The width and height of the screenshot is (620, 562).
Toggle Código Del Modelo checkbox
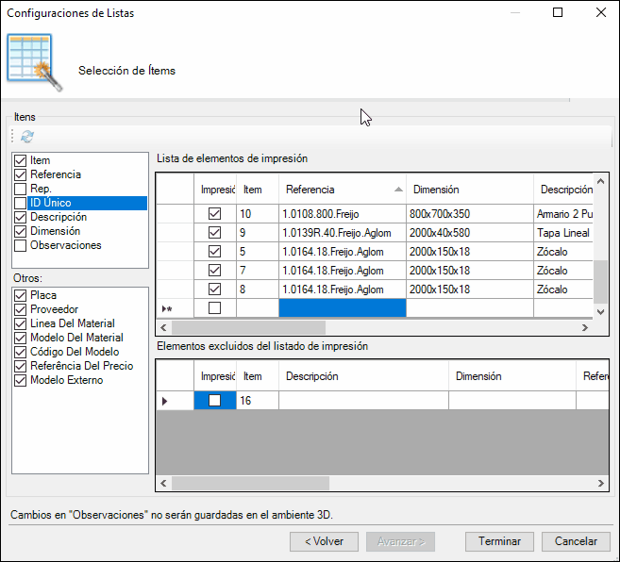pyautogui.click(x=20, y=352)
